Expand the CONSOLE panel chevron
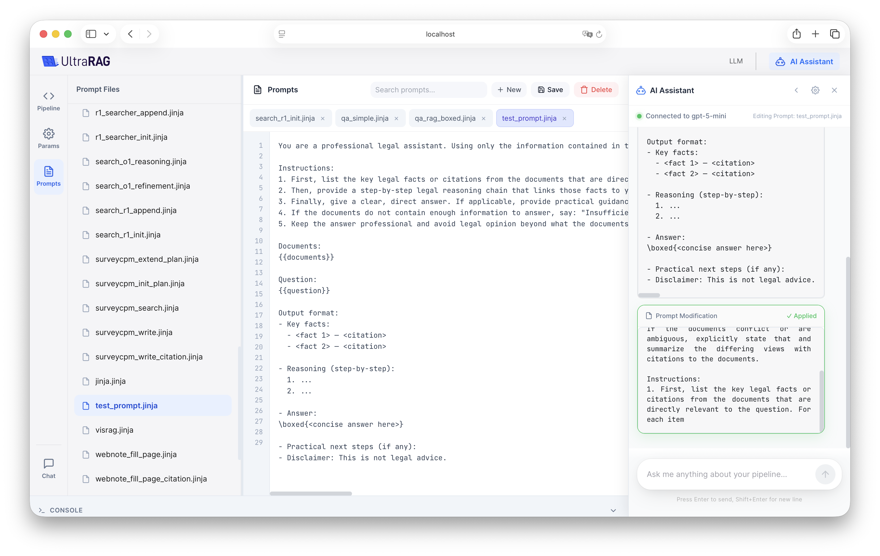Image resolution: width=880 pixels, height=556 pixels. [613, 510]
